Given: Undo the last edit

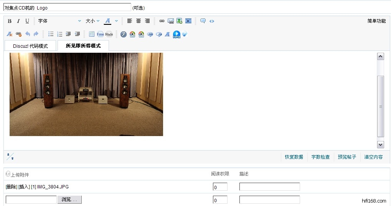Looking at the screenshot, I should tap(28, 34).
